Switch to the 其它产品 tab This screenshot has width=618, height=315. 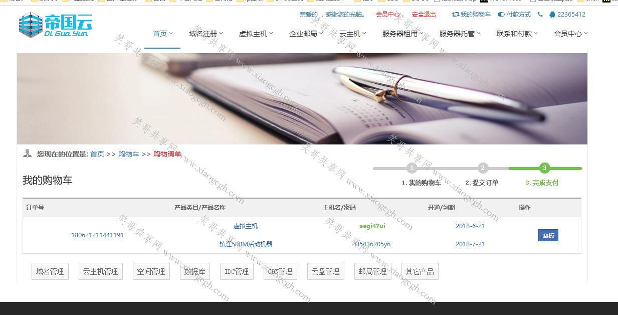pyautogui.click(x=420, y=271)
